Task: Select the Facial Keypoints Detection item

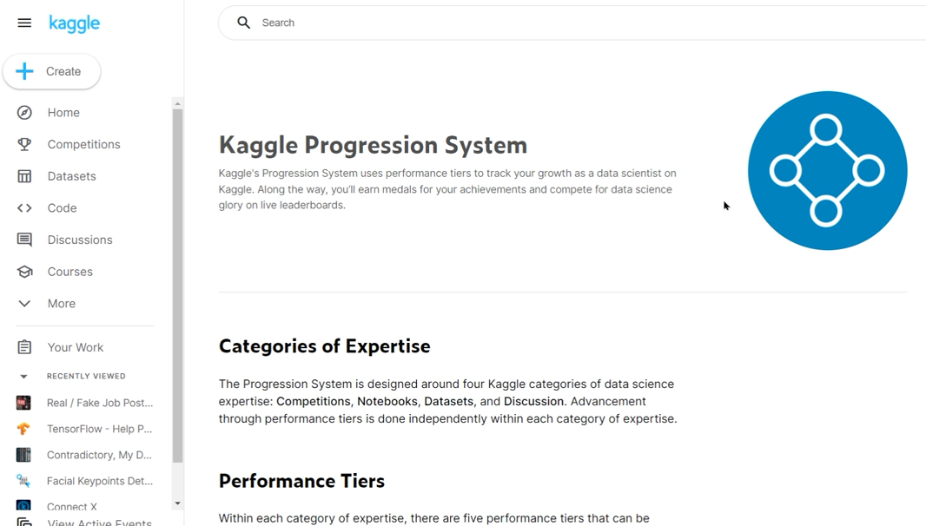Action: [99, 481]
